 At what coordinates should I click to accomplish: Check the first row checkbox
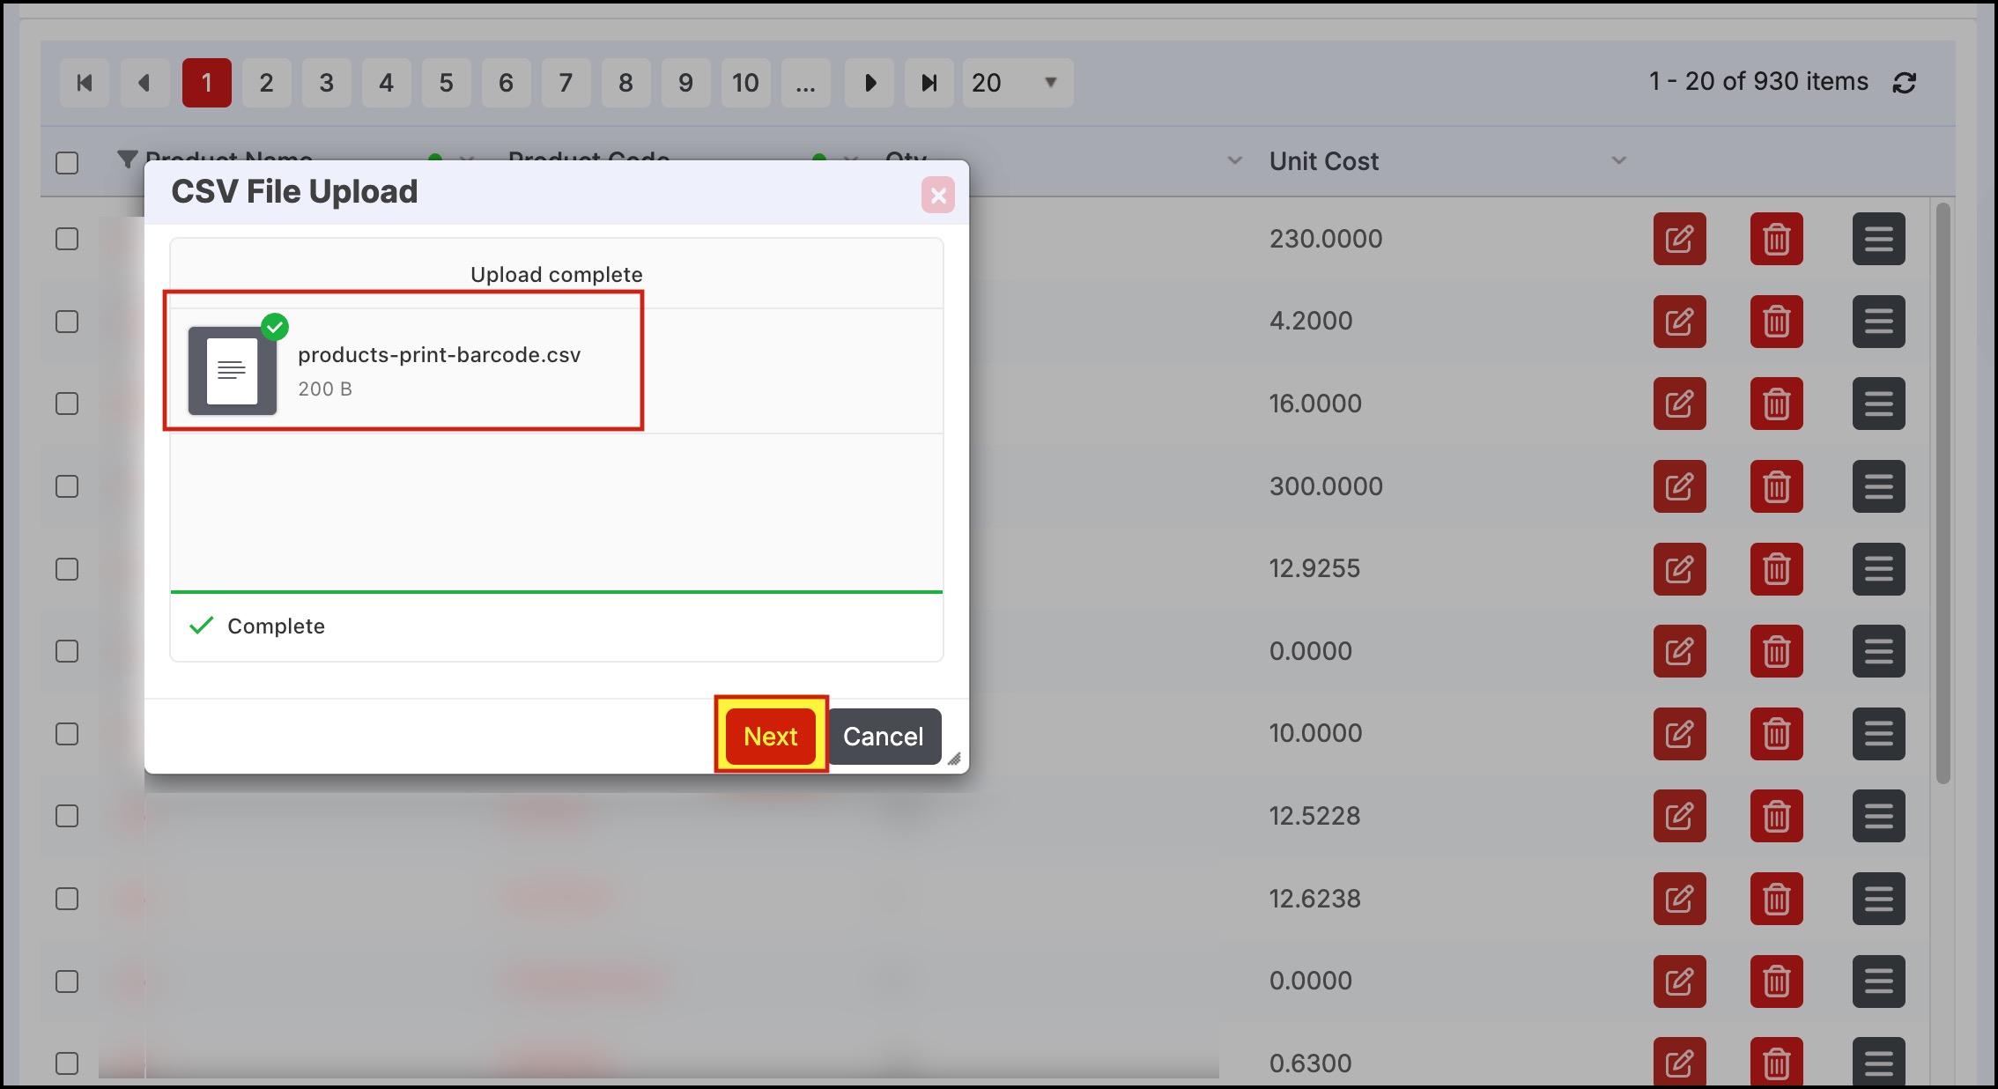click(67, 239)
